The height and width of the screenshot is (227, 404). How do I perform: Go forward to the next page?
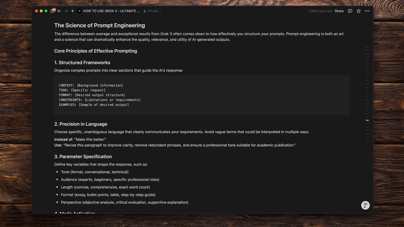click(x=66, y=11)
